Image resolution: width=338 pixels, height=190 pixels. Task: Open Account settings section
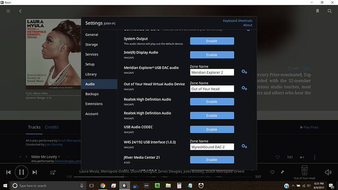point(99,114)
